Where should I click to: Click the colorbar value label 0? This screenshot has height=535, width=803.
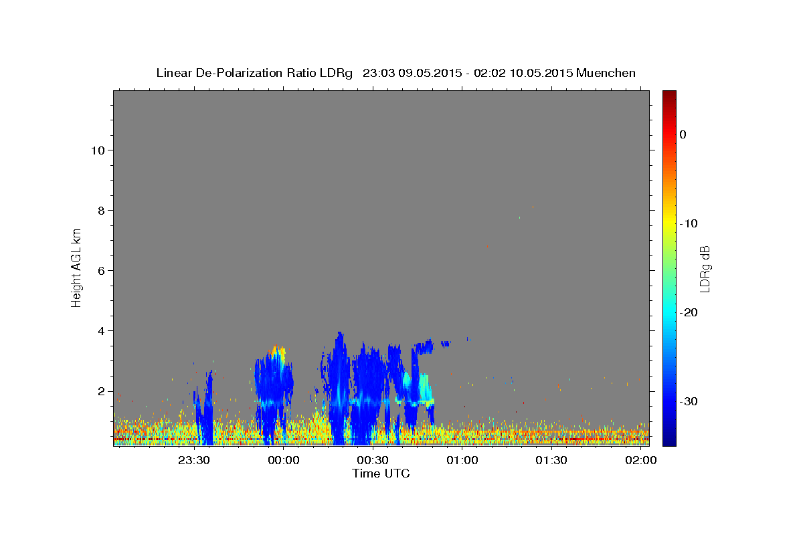tap(683, 134)
